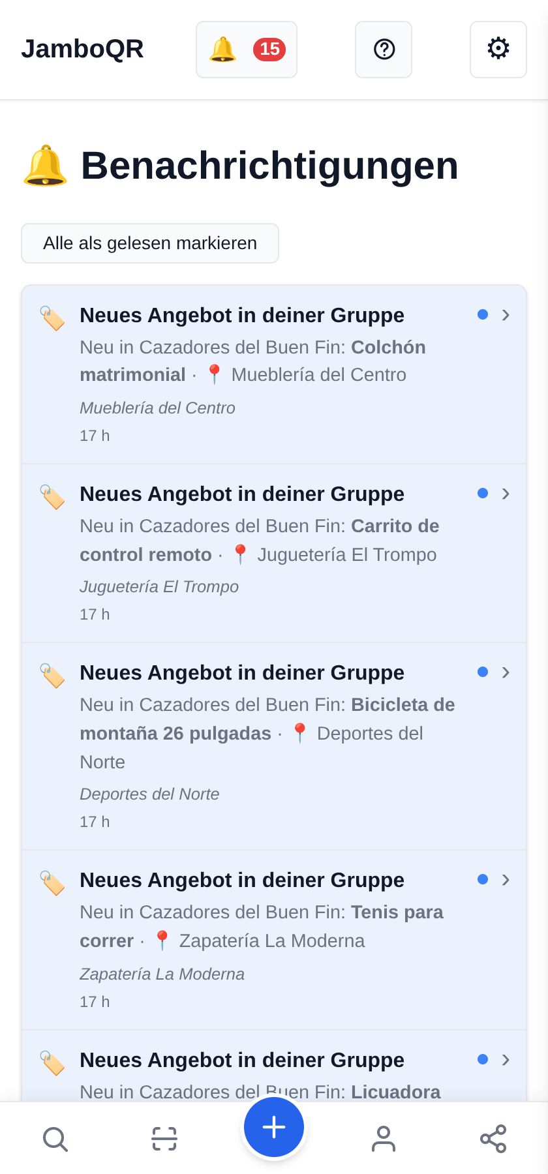Click unread dot on Carrito de control remoto
The image size is (548, 1174).
click(x=483, y=493)
